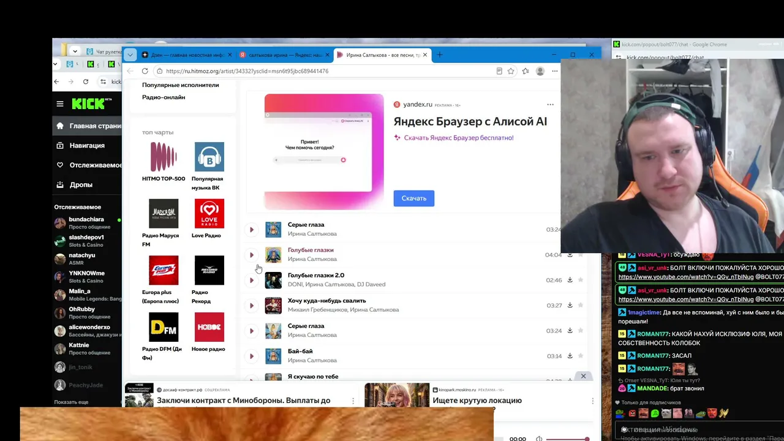Viewport: 784px width, 441px height.
Task: Expand followed list with "Показать еще"
Action: [71, 402]
